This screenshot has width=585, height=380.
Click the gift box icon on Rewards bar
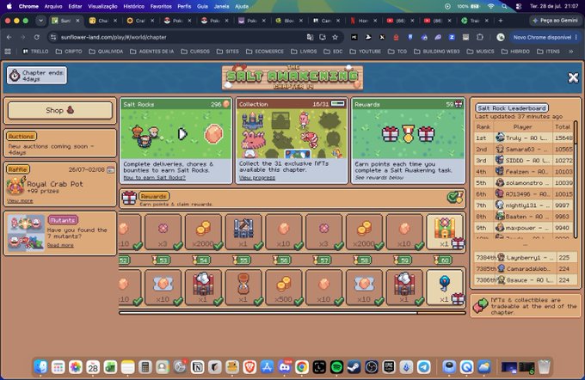click(x=129, y=198)
